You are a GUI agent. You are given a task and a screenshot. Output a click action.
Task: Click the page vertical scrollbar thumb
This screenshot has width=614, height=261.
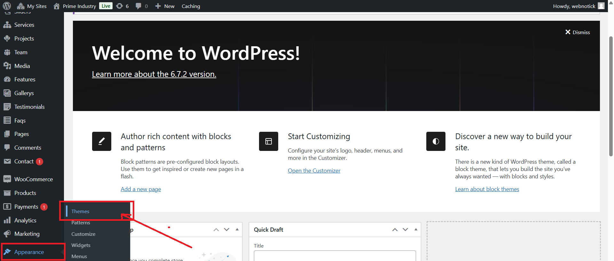pos(611,96)
